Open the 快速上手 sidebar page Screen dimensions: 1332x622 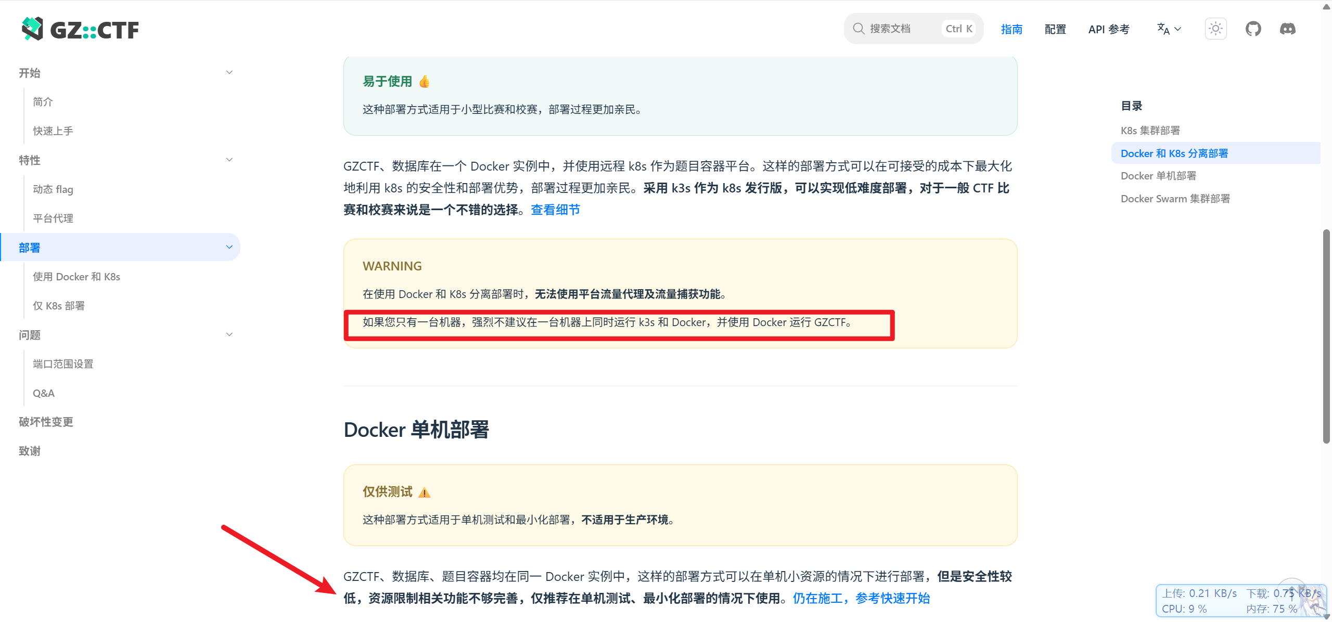53,131
